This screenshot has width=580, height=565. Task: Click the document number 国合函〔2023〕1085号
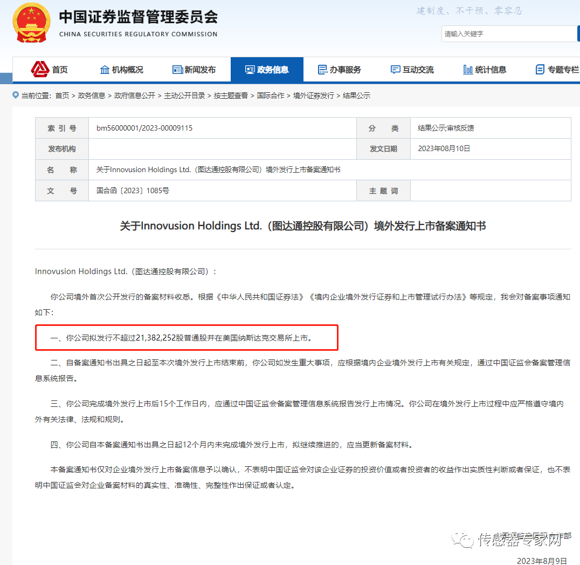coord(133,190)
